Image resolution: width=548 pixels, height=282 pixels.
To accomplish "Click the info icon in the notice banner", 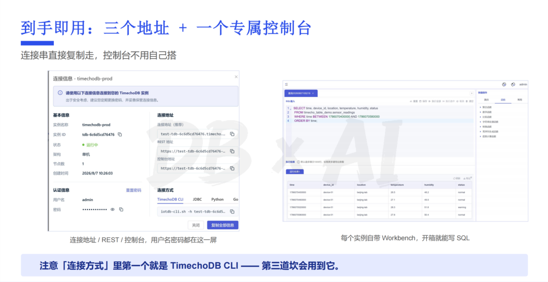I will (x=60, y=93).
